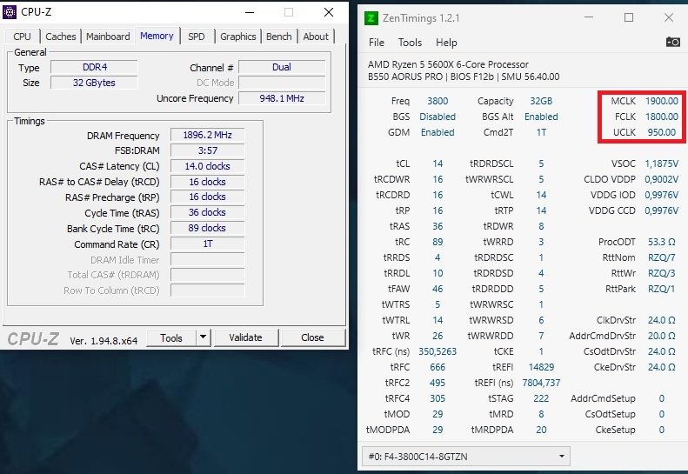Click the ProcODT value 53.3 Ω

661,242
